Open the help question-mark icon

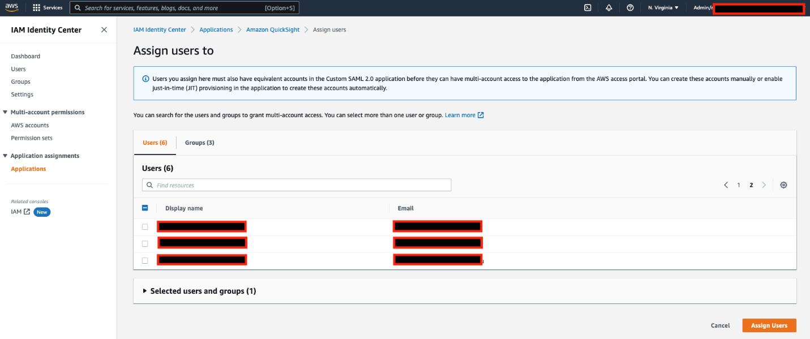tap(630, 8)
